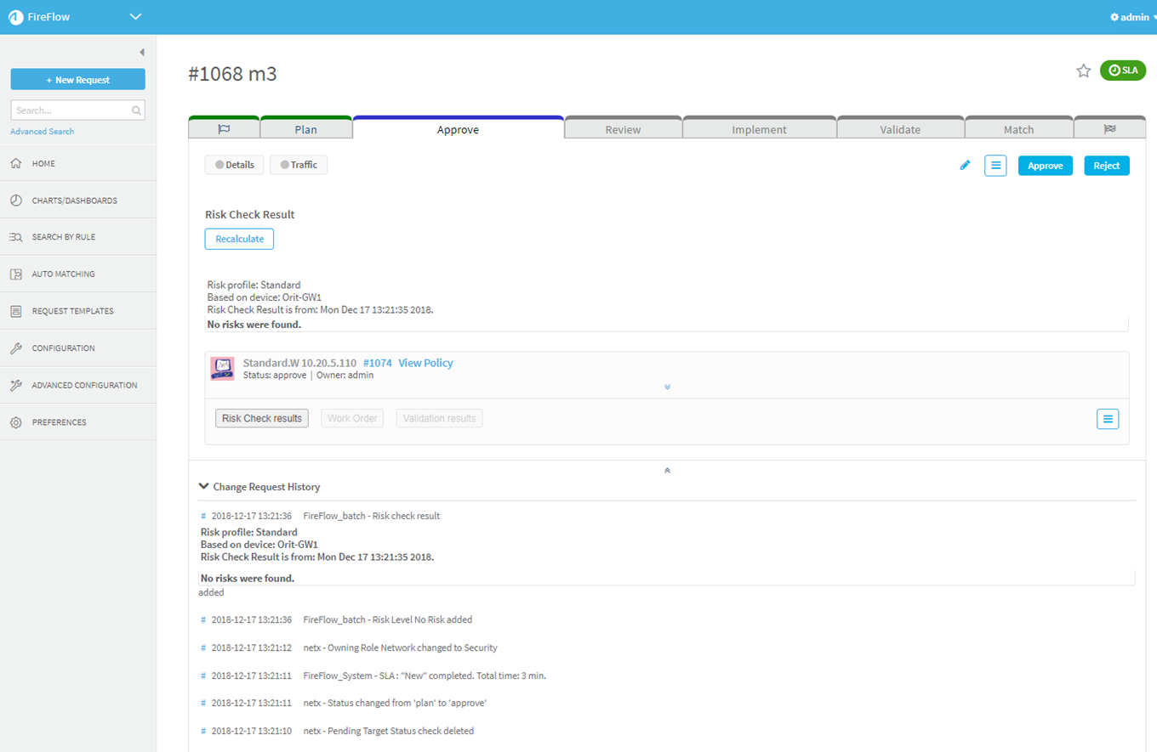
Task: Click the Reject button
Action: (1106, 166)
